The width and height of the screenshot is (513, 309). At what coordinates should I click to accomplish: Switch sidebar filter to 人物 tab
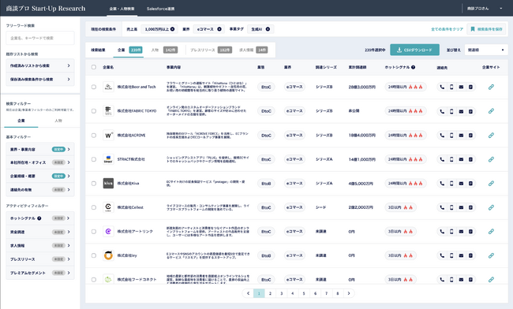pyautogui.click(x=58, y=121)
